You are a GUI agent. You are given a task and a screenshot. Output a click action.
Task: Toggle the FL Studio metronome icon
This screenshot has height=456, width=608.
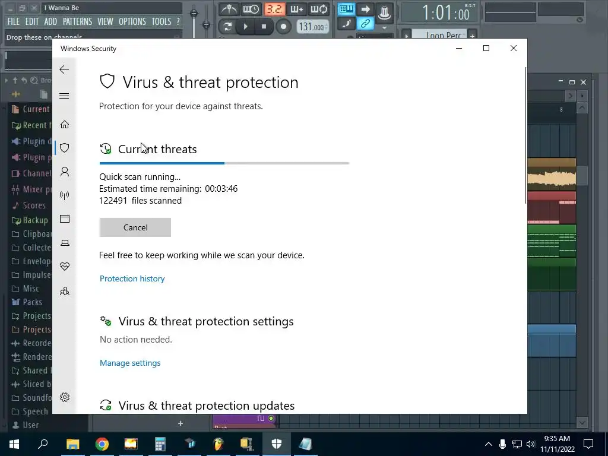229,9
